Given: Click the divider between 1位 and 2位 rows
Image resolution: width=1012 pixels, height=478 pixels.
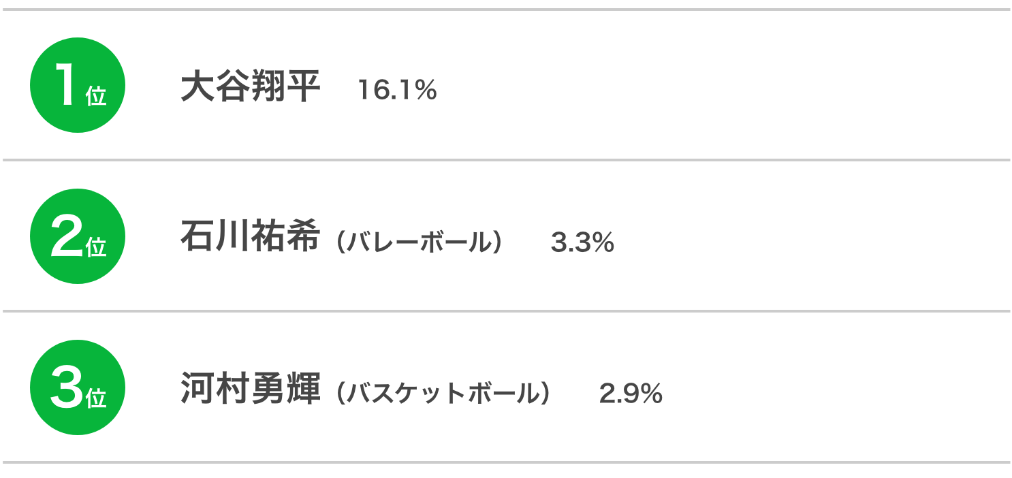Looking at the screenshot, I should point(506,160).
